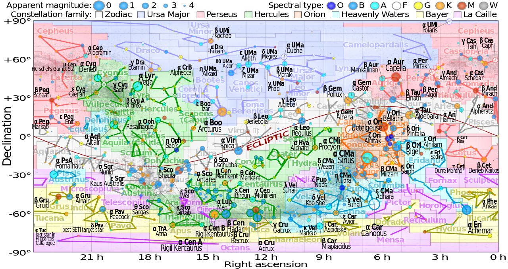Click the Hercules constellation label

[160, 109]
